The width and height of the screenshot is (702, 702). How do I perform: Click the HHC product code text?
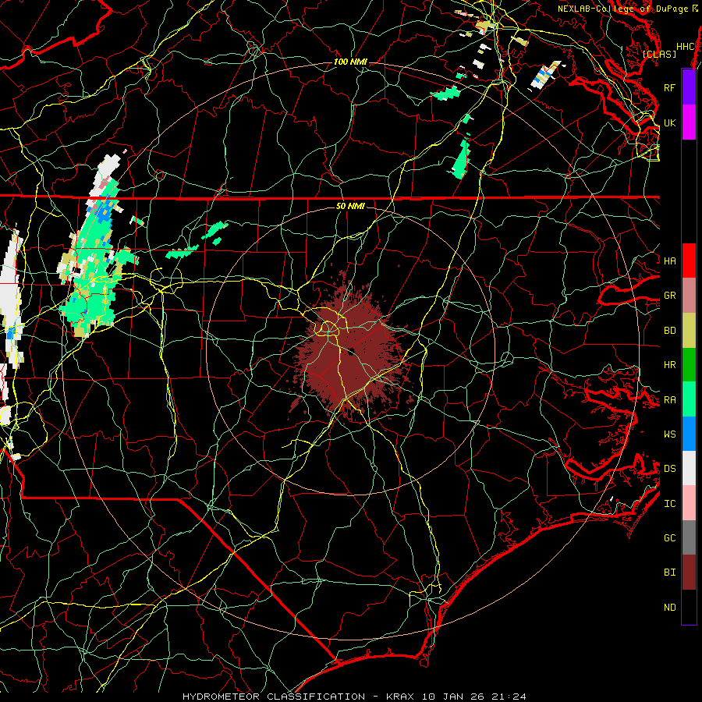tap(685, 47)
